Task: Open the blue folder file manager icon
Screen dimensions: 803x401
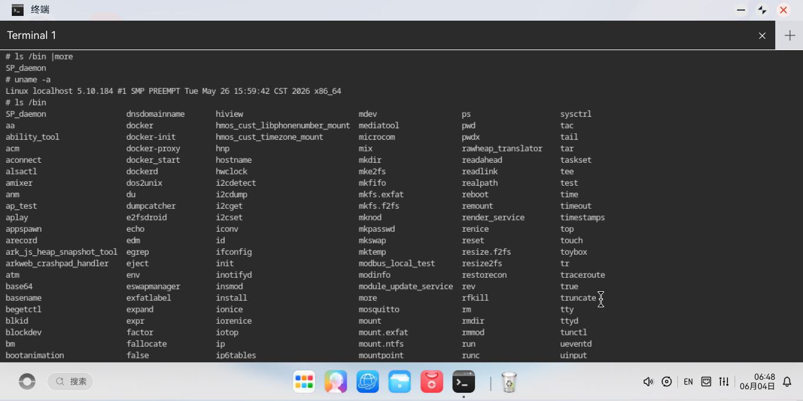Action: click(x=399, y=382)
